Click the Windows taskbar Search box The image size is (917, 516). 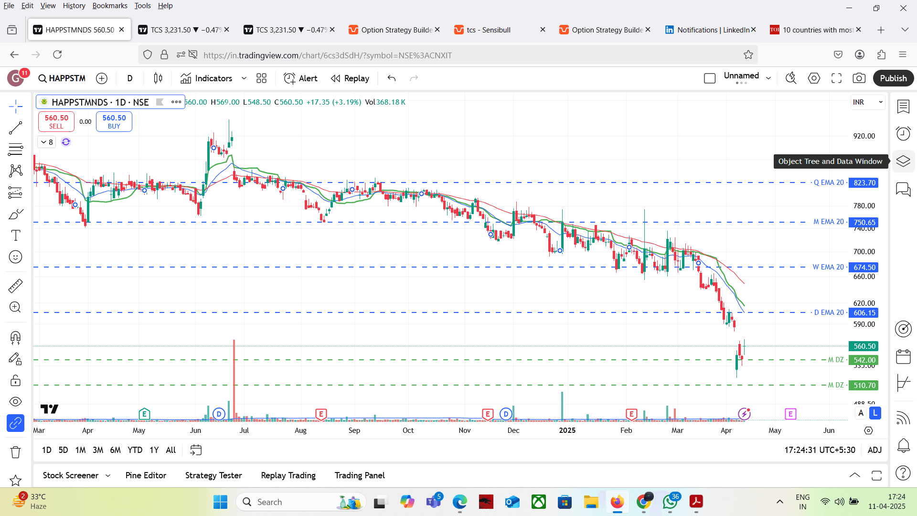click(301, 502)
